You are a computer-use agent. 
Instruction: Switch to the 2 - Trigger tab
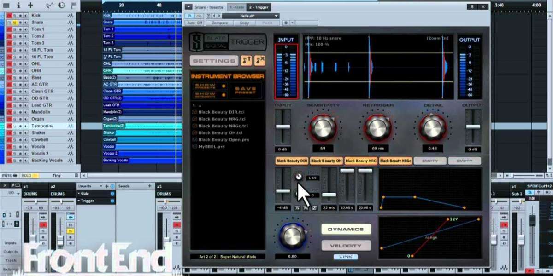tap(259, 7)
